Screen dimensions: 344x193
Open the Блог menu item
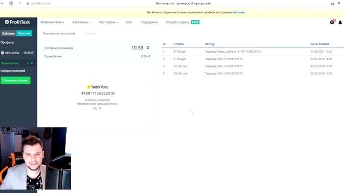(129, 22)
